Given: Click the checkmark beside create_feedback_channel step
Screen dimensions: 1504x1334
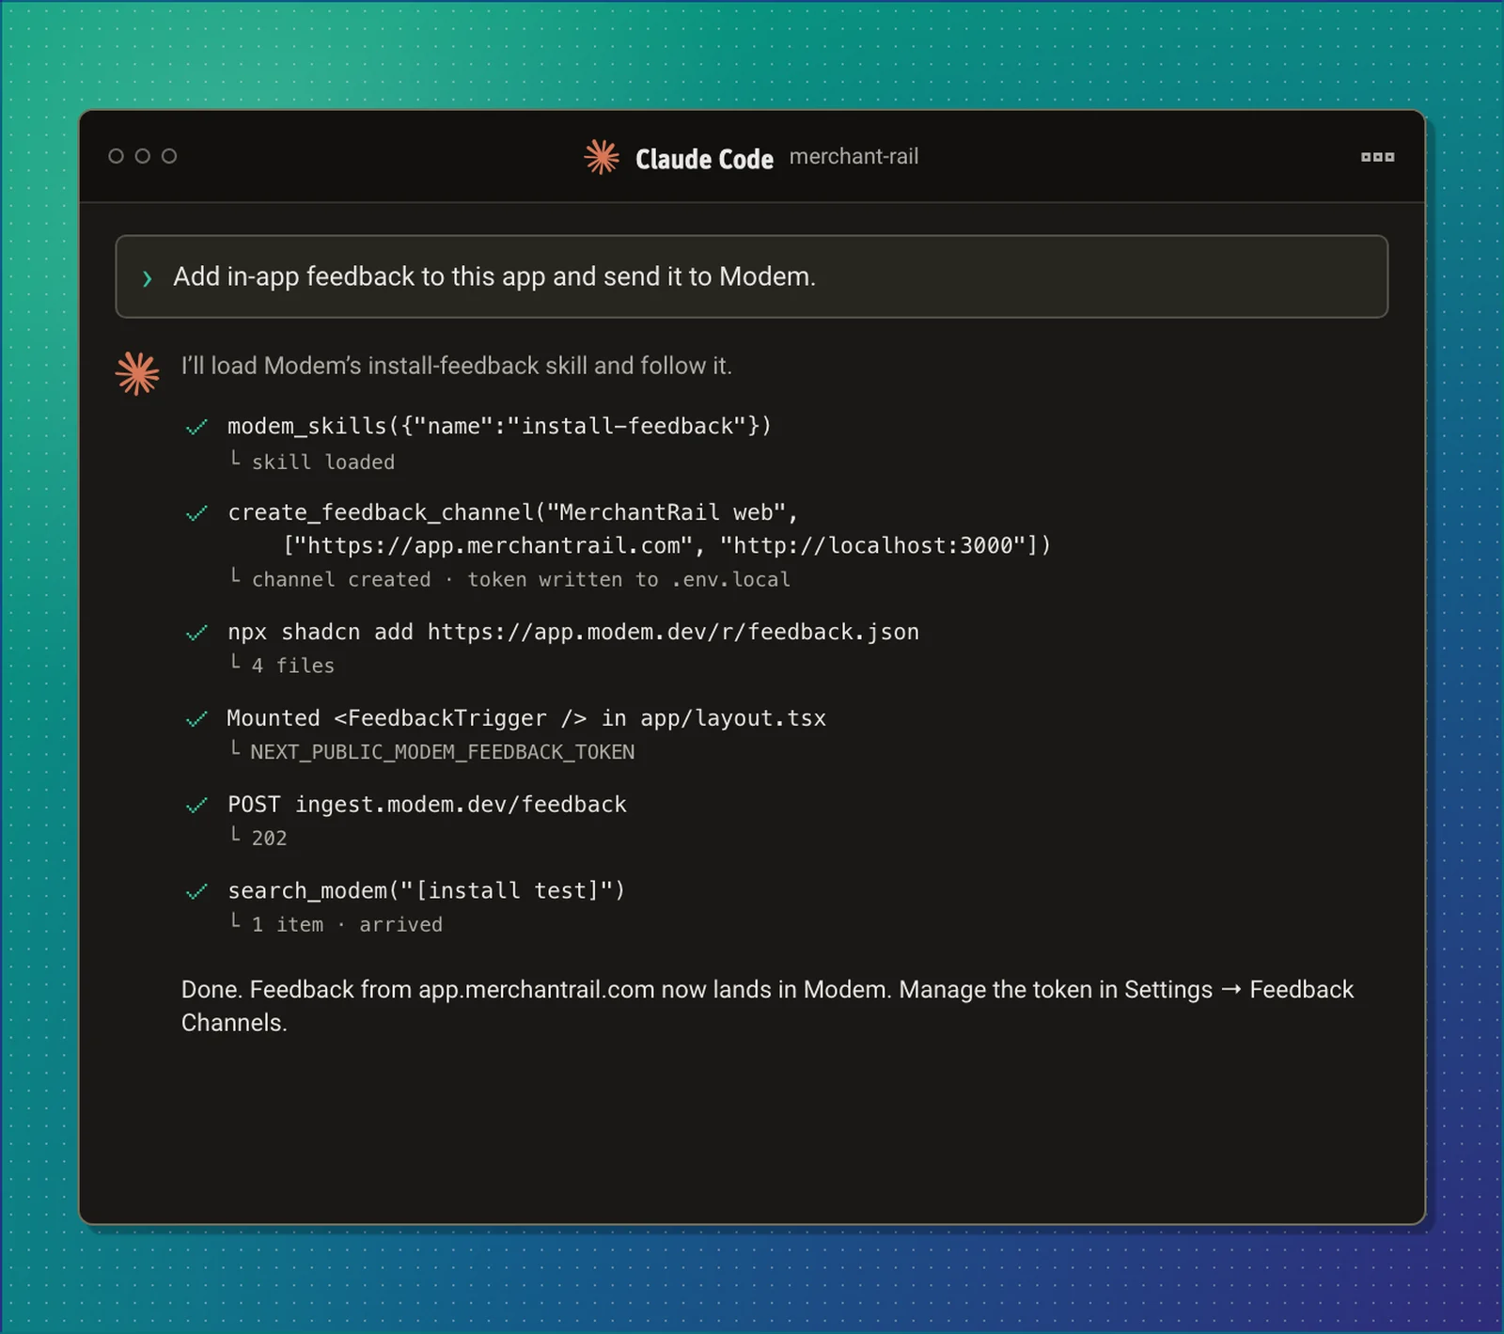Looking at the screenshot, I should click(196, 513).
